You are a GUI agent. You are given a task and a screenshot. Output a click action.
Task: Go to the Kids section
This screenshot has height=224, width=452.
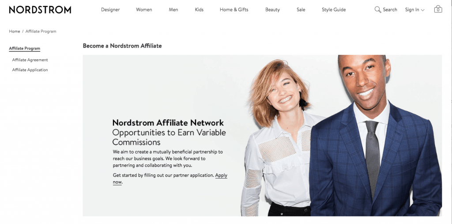(x=199, y=10)
